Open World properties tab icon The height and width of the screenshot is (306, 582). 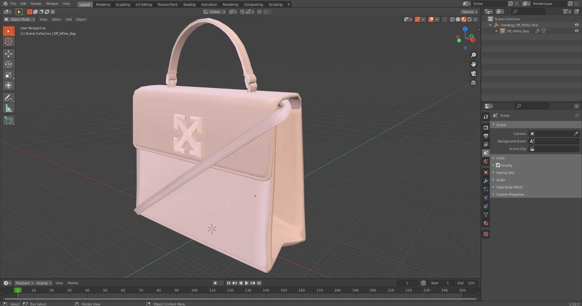486,161
